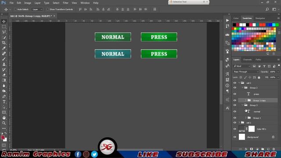Open the Info panel icon
281x158 pixels.
227,86
